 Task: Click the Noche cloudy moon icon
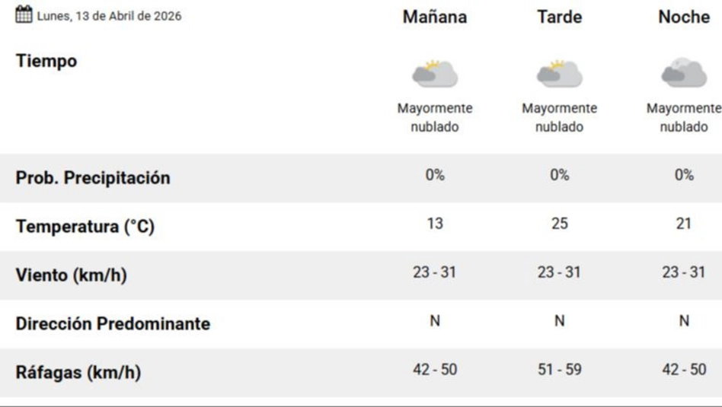(683, 74)
